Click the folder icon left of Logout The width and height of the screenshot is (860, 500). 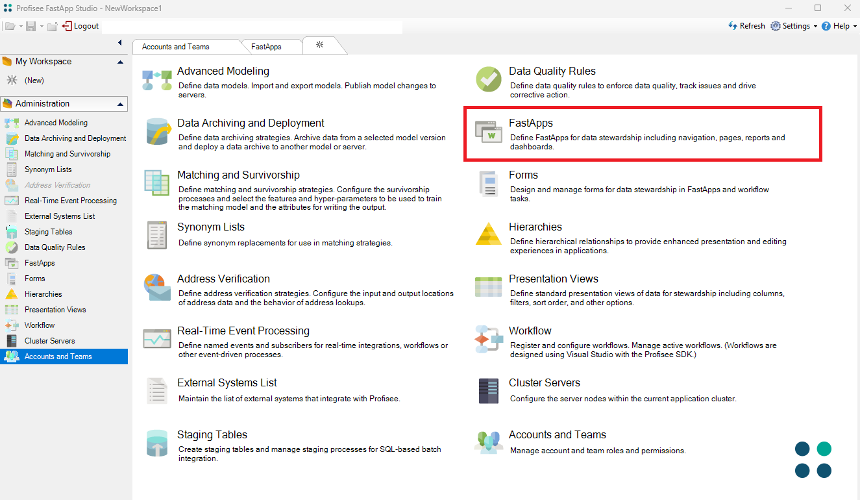pos(53,26)
